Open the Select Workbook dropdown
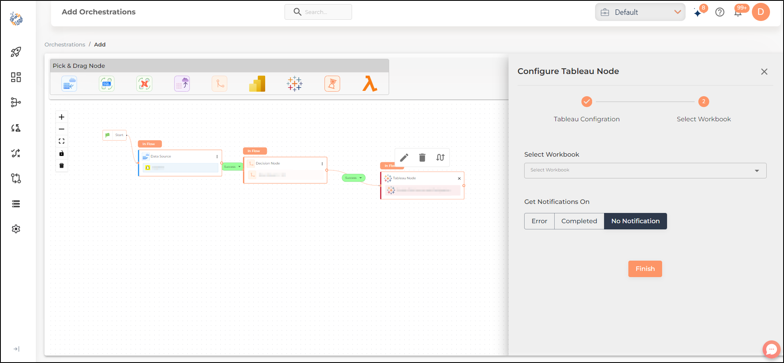The height and width of the screenshot is (363, 784). pos(645,171)
